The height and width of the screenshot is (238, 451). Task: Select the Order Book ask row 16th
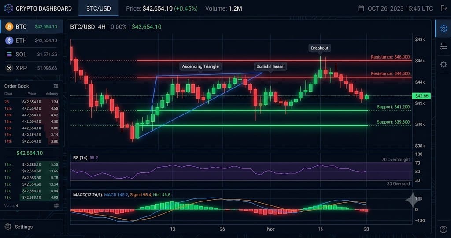click(31, 128)
